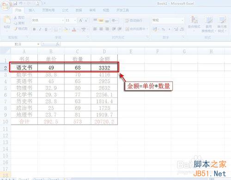Image resolution: width=231 pixels, height=180 pixels.
Task: Toggle underline formatting
Action: point(46,29)
